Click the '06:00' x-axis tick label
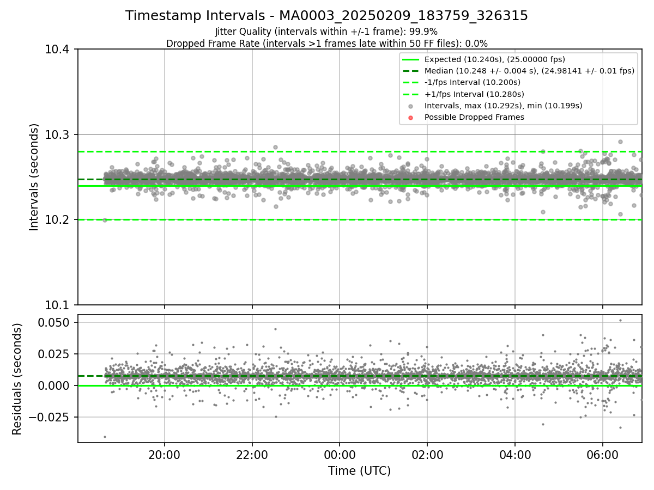654x490 pixels. tap(602, 455)
